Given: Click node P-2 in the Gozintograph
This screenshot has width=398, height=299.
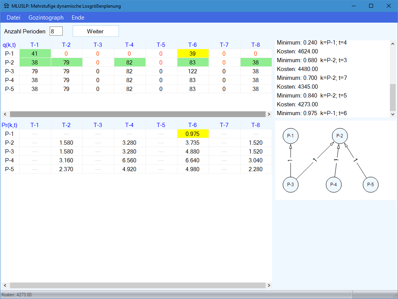Looking at the screenshot, I should point(339,135).
